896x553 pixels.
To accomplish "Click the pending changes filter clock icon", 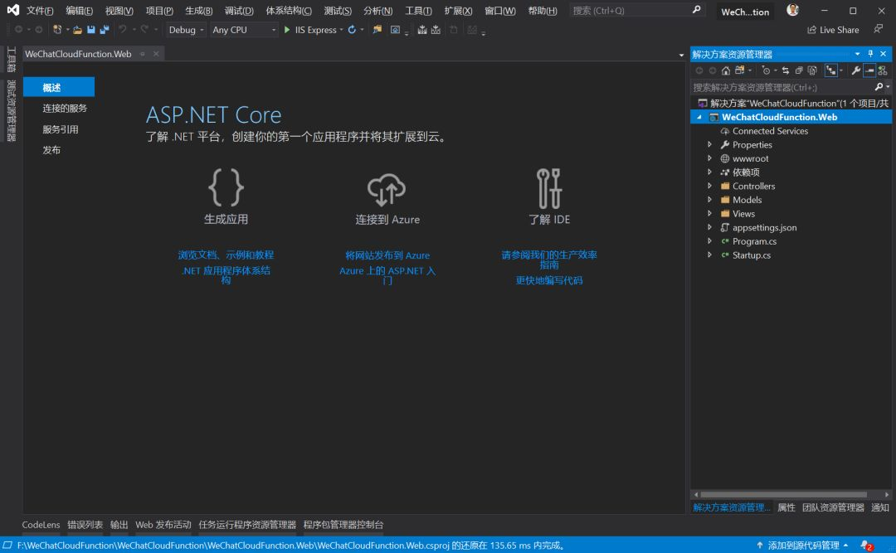I will pyautogui.click(x=767, y=70).
